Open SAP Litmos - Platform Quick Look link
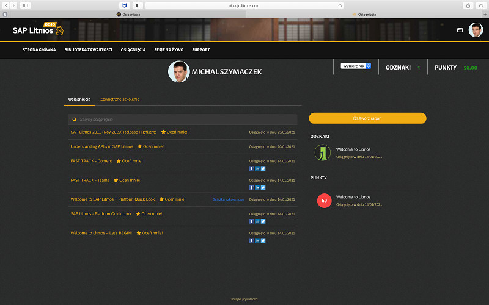489x305 pixels. point(101,214)
